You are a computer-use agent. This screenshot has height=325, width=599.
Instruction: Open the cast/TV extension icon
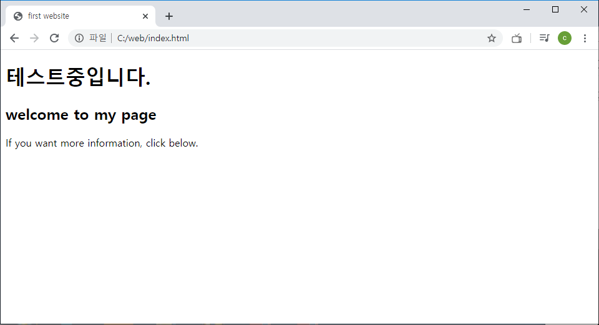coord(517,38)
